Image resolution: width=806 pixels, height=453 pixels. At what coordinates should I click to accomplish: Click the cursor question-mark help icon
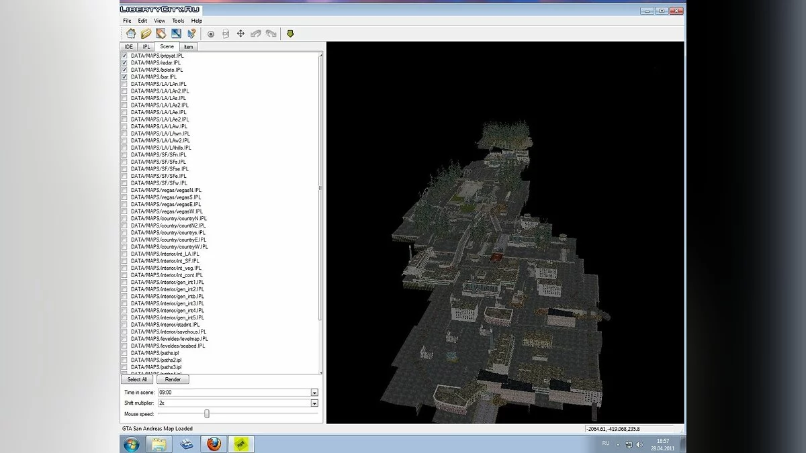[x=191, y=34]
